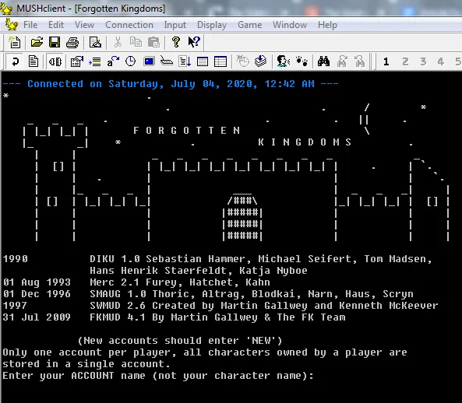
Task: Click the table grid window icon
Action: [x=220, y=61]
